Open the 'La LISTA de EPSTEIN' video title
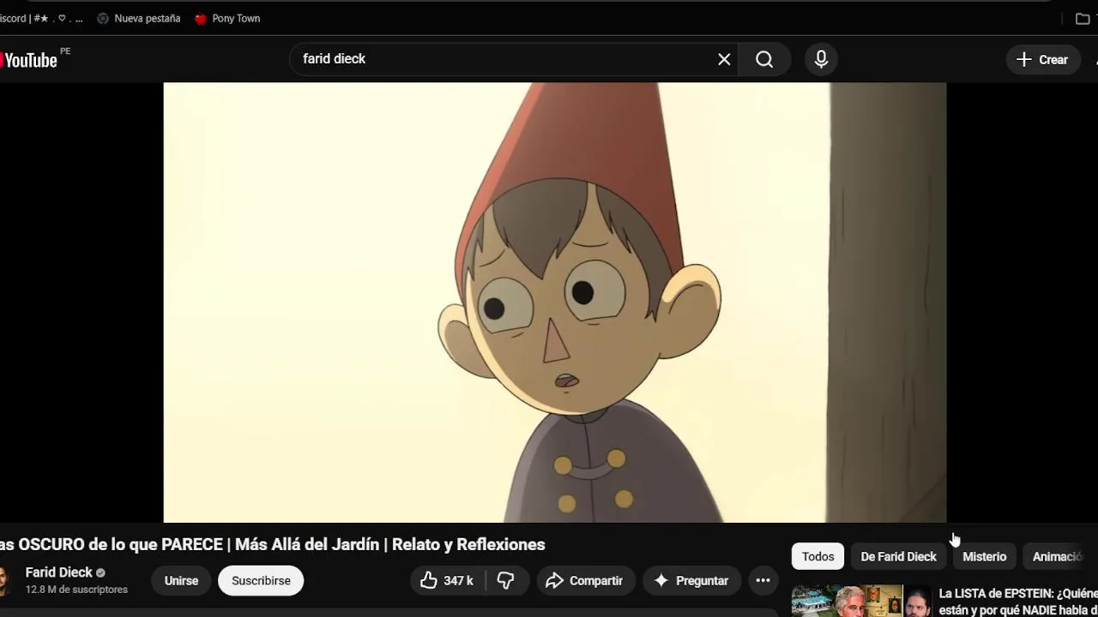The image size is (1098, 617). 1018,602
